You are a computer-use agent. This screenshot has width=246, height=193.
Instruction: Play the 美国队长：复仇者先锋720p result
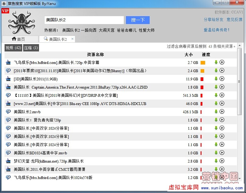[x=222, y=120]
